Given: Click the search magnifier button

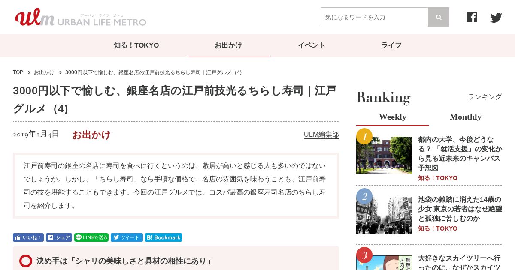Looking at the screenshot, I should pyautogui.click(x=439, y=17).
